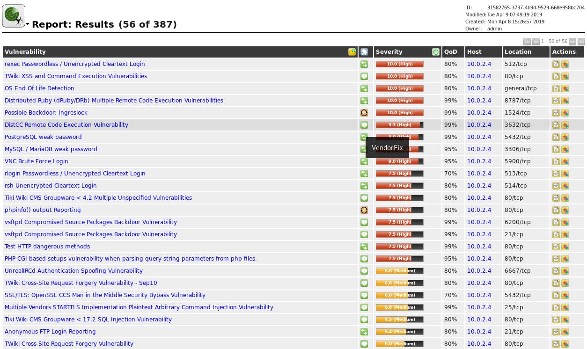Click the puzzle-piece solution type header icon
The height and width of the screenshot is (349, 587).
pos(364,52)
